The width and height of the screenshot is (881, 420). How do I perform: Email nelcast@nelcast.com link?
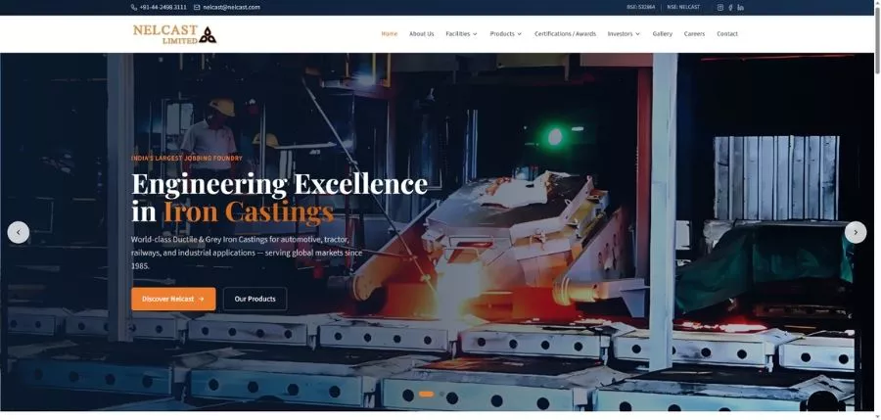(x=231, y=7)
